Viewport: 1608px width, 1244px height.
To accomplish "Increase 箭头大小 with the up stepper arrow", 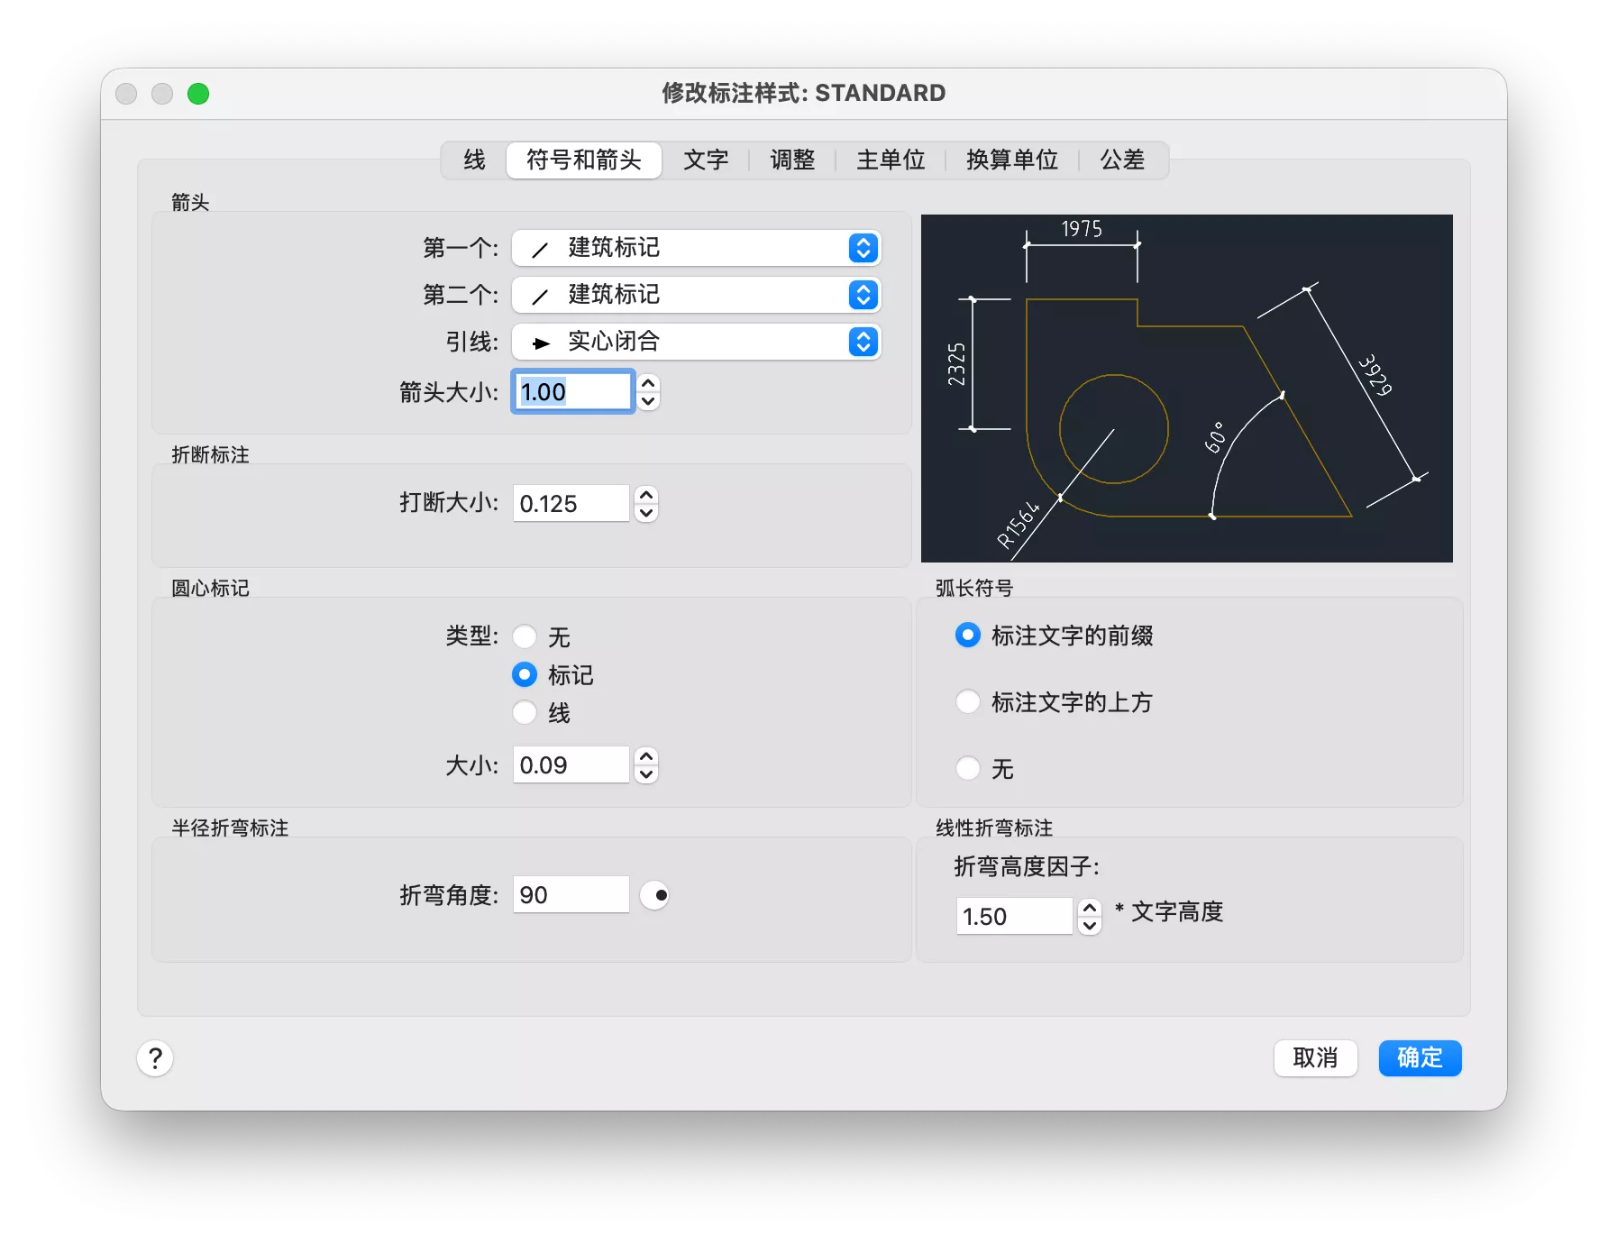I will point(648,383).
